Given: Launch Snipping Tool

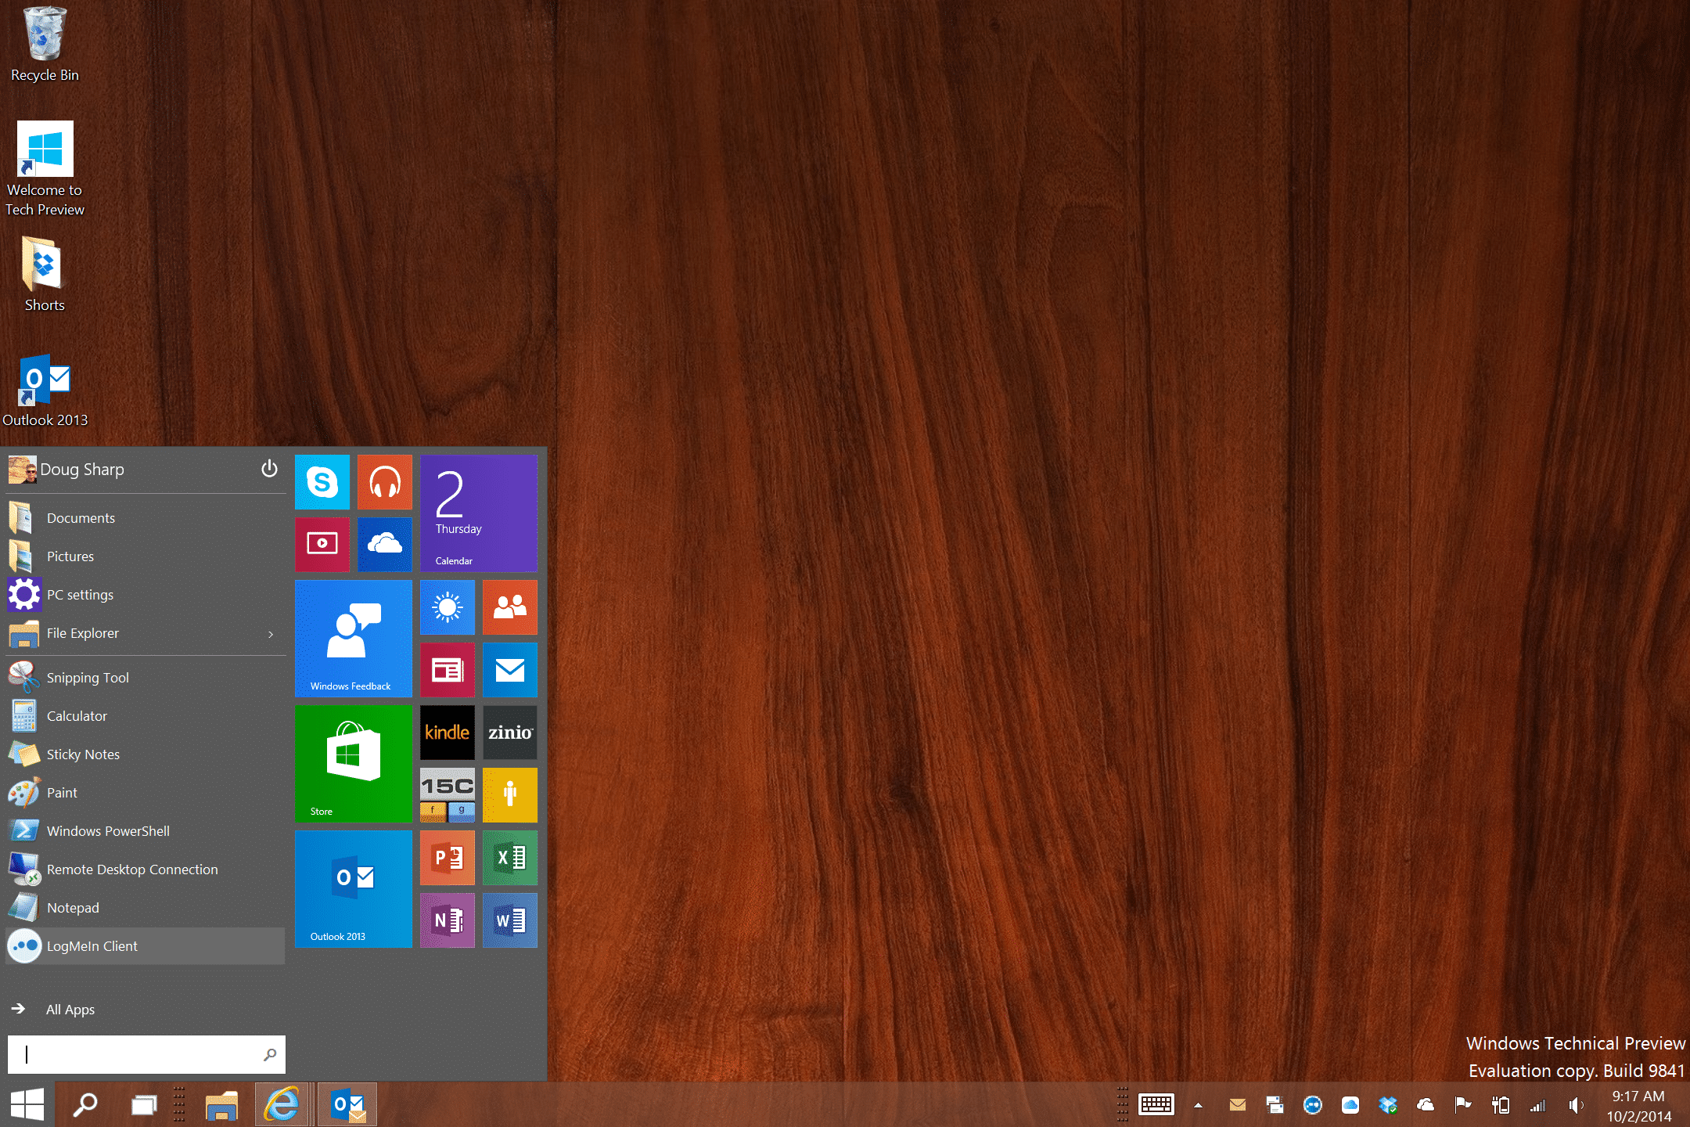Looking at the screenshot, I should [146, 678].
